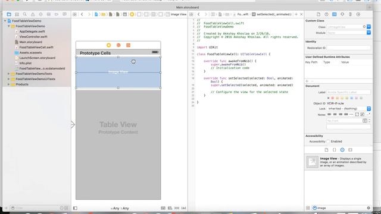Open the Align constraints tool

coord(170,208)
